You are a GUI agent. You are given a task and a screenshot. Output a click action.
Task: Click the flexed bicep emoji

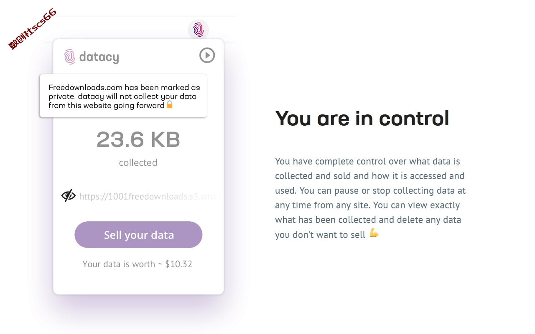pos(374,233)
